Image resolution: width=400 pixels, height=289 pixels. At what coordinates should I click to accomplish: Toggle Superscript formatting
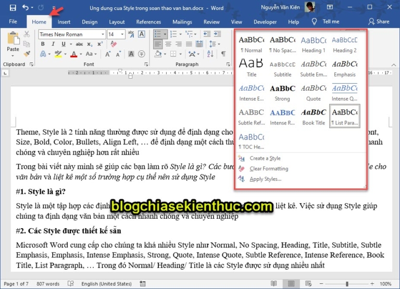tap(100, 44)
